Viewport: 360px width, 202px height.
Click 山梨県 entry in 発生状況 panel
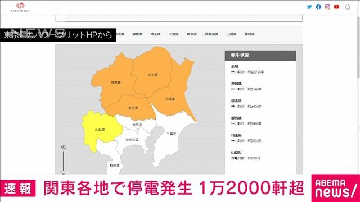click(x=236, y=153)
